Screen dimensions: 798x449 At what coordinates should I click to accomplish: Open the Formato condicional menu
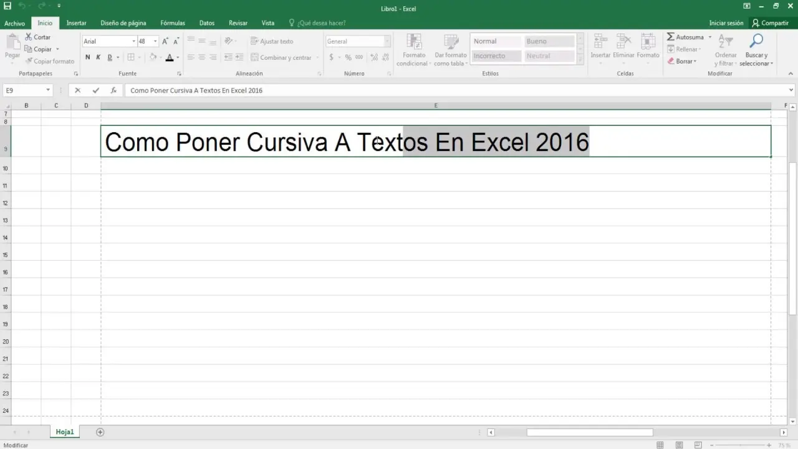(413, 50)
